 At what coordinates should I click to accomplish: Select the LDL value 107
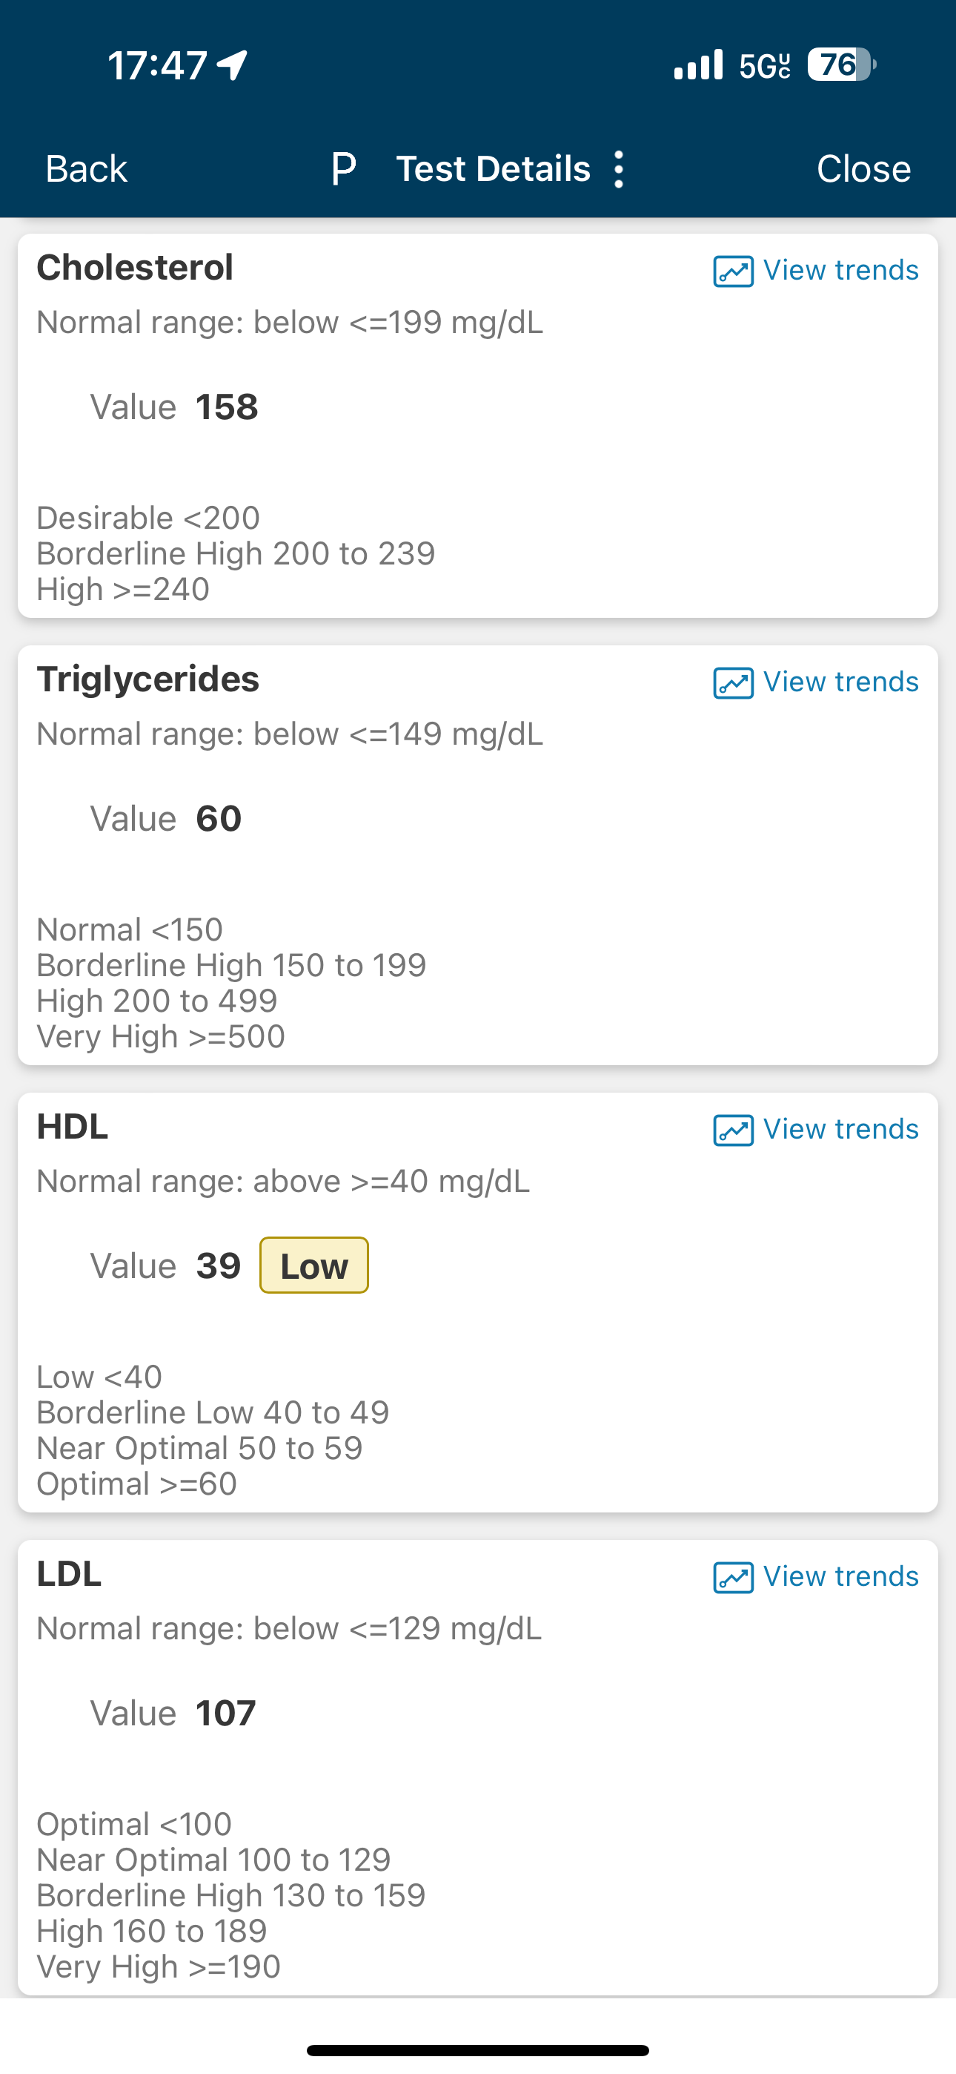tap(225, 1713)
